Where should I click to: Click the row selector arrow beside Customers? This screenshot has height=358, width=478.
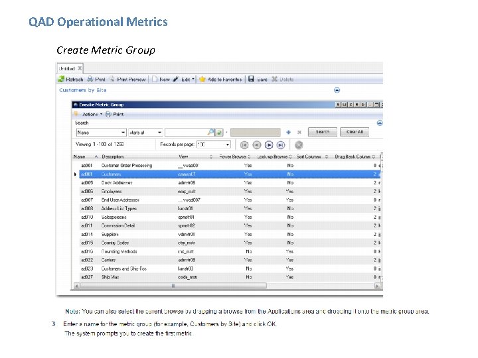click(x=75, y=174)
